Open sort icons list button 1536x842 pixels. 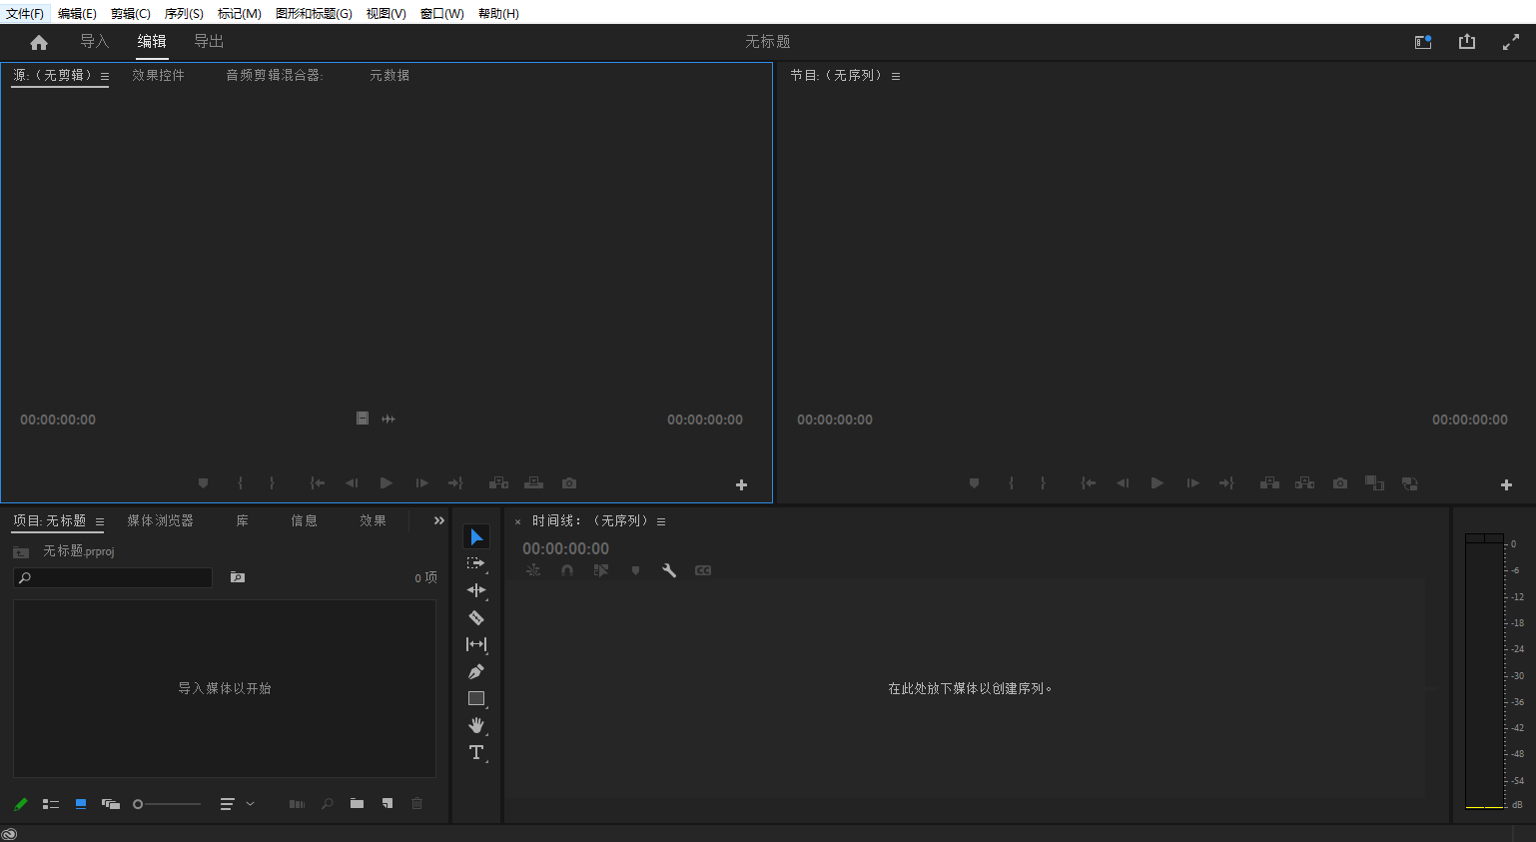228,803
